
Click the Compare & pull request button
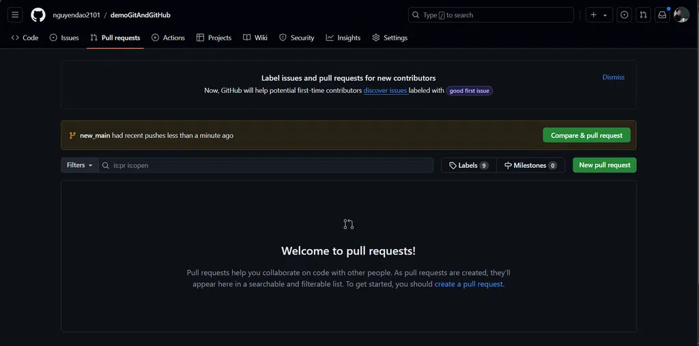586,135
